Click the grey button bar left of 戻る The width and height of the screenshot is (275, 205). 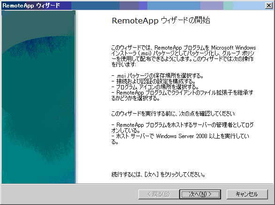[x=69, y=194]
